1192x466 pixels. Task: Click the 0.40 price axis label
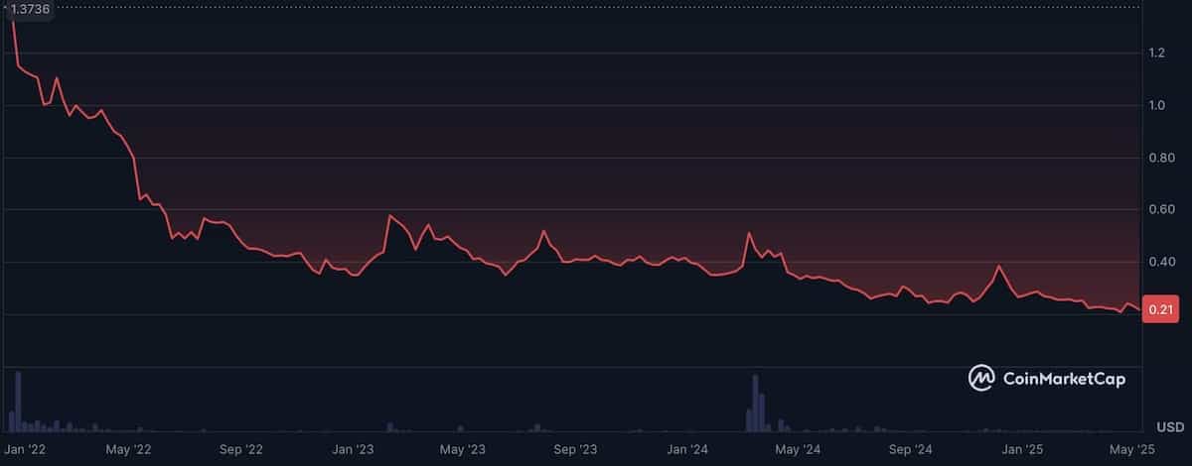(1160, 263)
